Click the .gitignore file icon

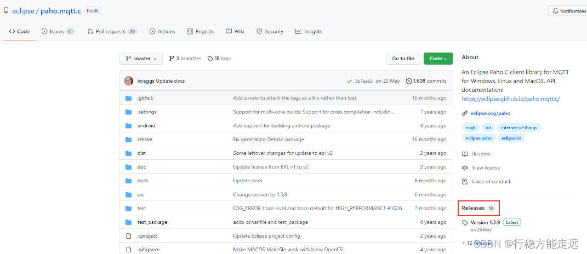pyautogui.click(x=129, y=250)
